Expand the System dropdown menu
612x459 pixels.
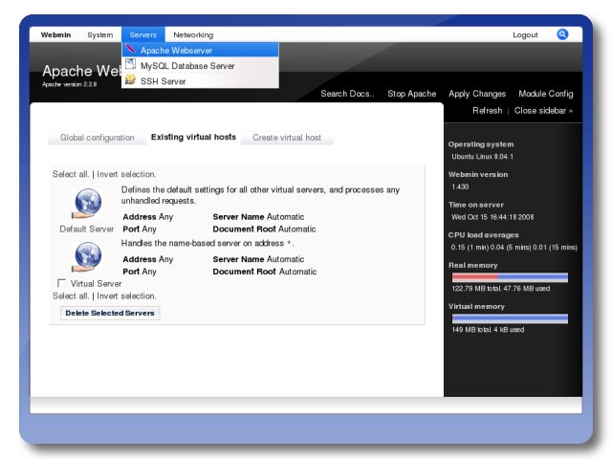click(99, 34)
